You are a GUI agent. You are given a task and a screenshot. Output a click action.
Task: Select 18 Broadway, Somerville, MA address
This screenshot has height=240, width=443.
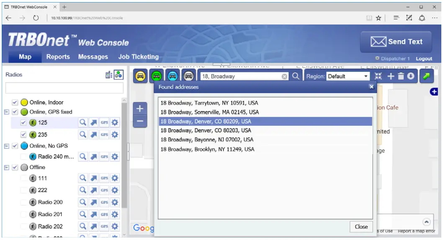coord(265,112)
